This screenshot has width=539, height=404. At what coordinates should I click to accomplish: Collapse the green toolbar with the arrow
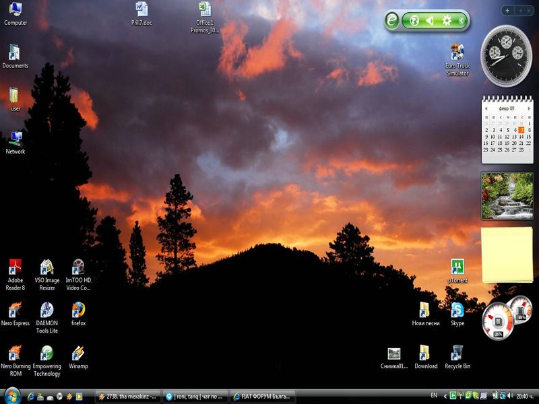(462, 21)
